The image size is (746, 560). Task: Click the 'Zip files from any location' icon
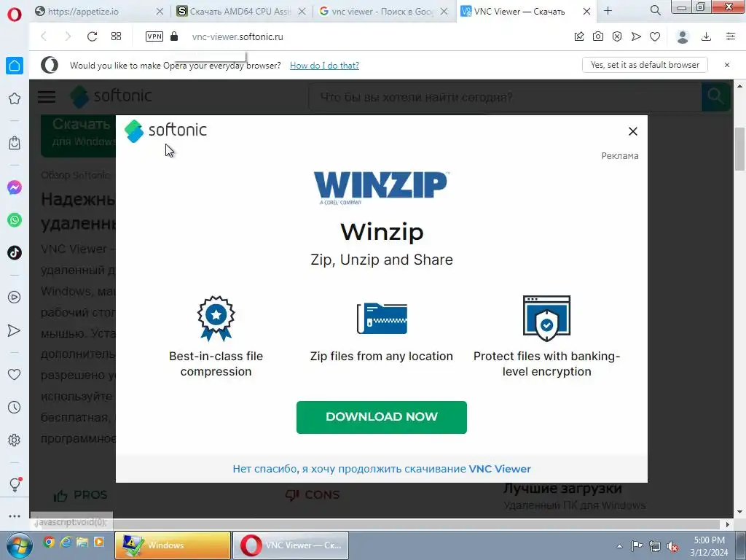click(x=382, y=318)
